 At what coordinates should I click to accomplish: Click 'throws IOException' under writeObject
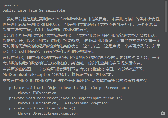[37, 93]
